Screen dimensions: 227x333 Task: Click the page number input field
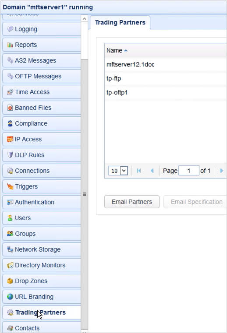click(189, 171)
